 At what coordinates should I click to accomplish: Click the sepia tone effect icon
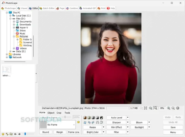(85, 118)
